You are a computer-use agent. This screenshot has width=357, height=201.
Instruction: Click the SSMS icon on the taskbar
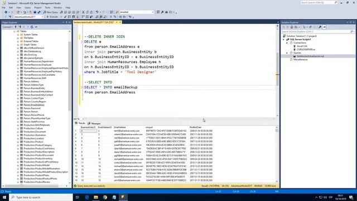coord(123,197)
